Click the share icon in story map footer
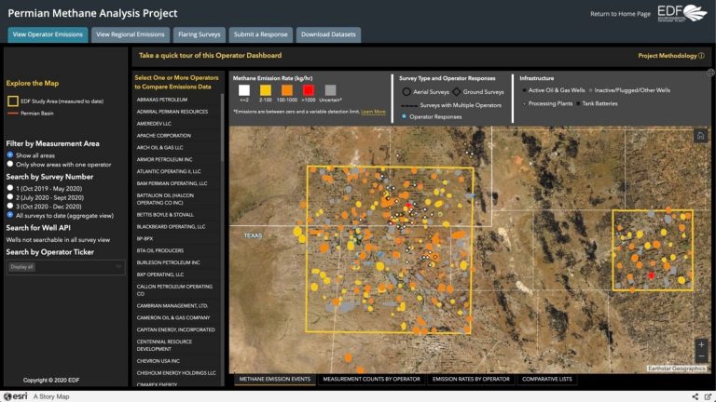 (x=695, y=396)
